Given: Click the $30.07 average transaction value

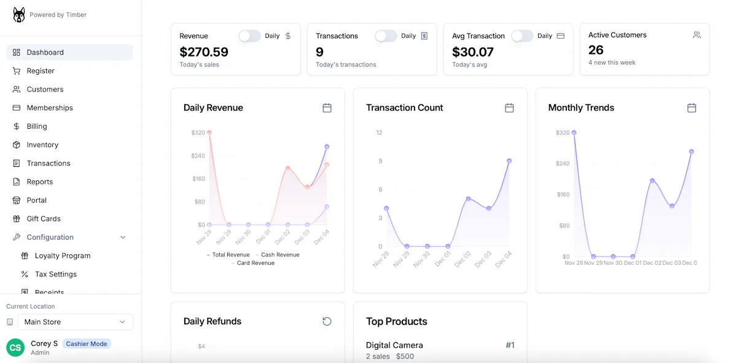Looking at the screenshot, I should pyautogui.click(x=473, y=52).
